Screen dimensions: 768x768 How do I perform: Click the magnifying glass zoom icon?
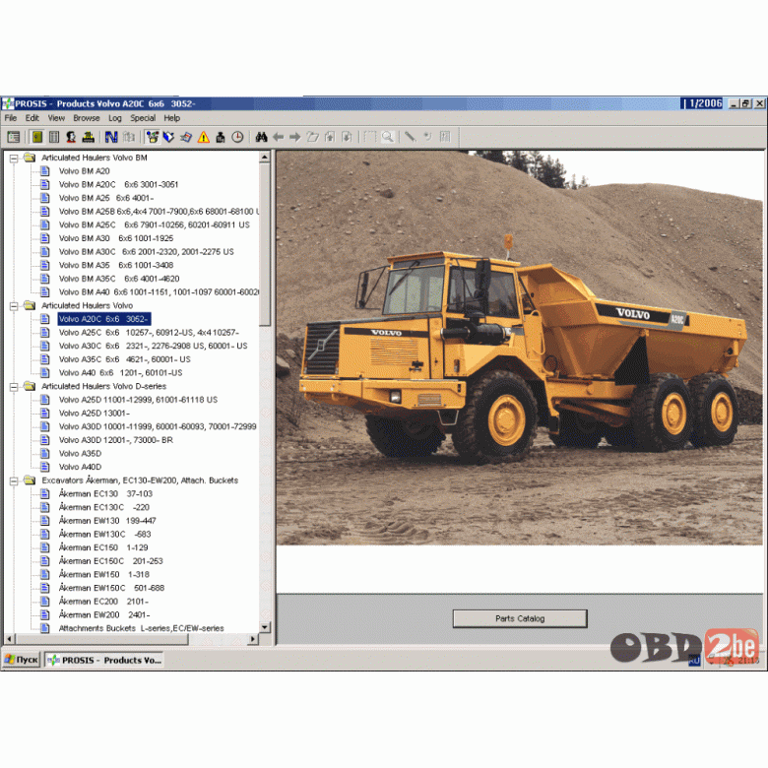(387, 137)
